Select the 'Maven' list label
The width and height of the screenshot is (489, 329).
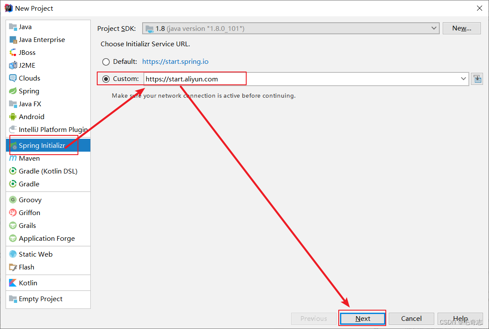point(29,158)
